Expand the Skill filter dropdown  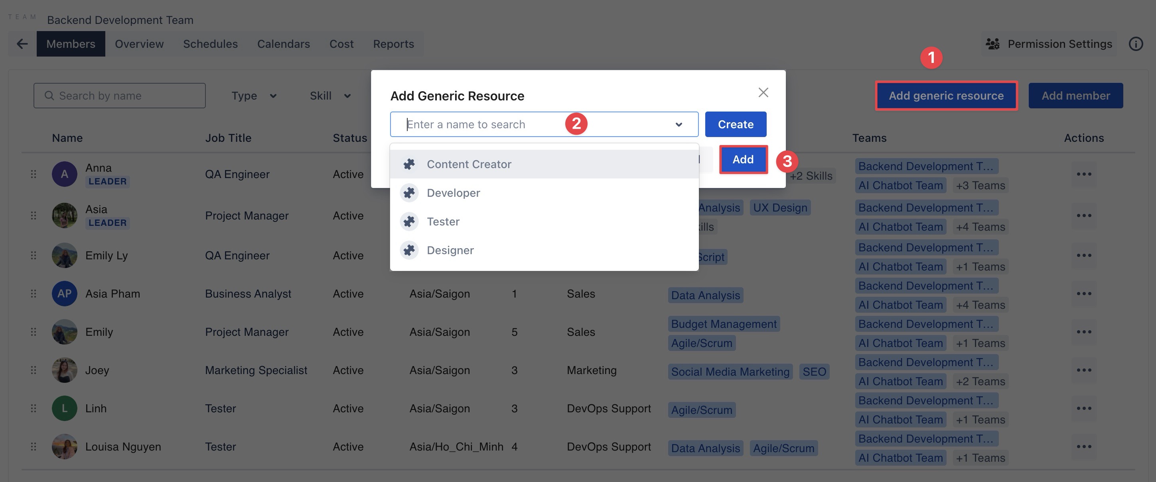tap(330, 96)
